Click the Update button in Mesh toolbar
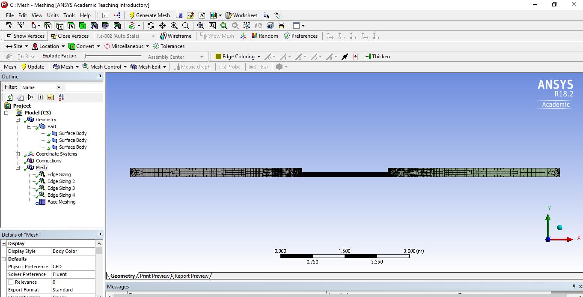The width and height of the screenshot is (583, 297). tap(33, 67)
